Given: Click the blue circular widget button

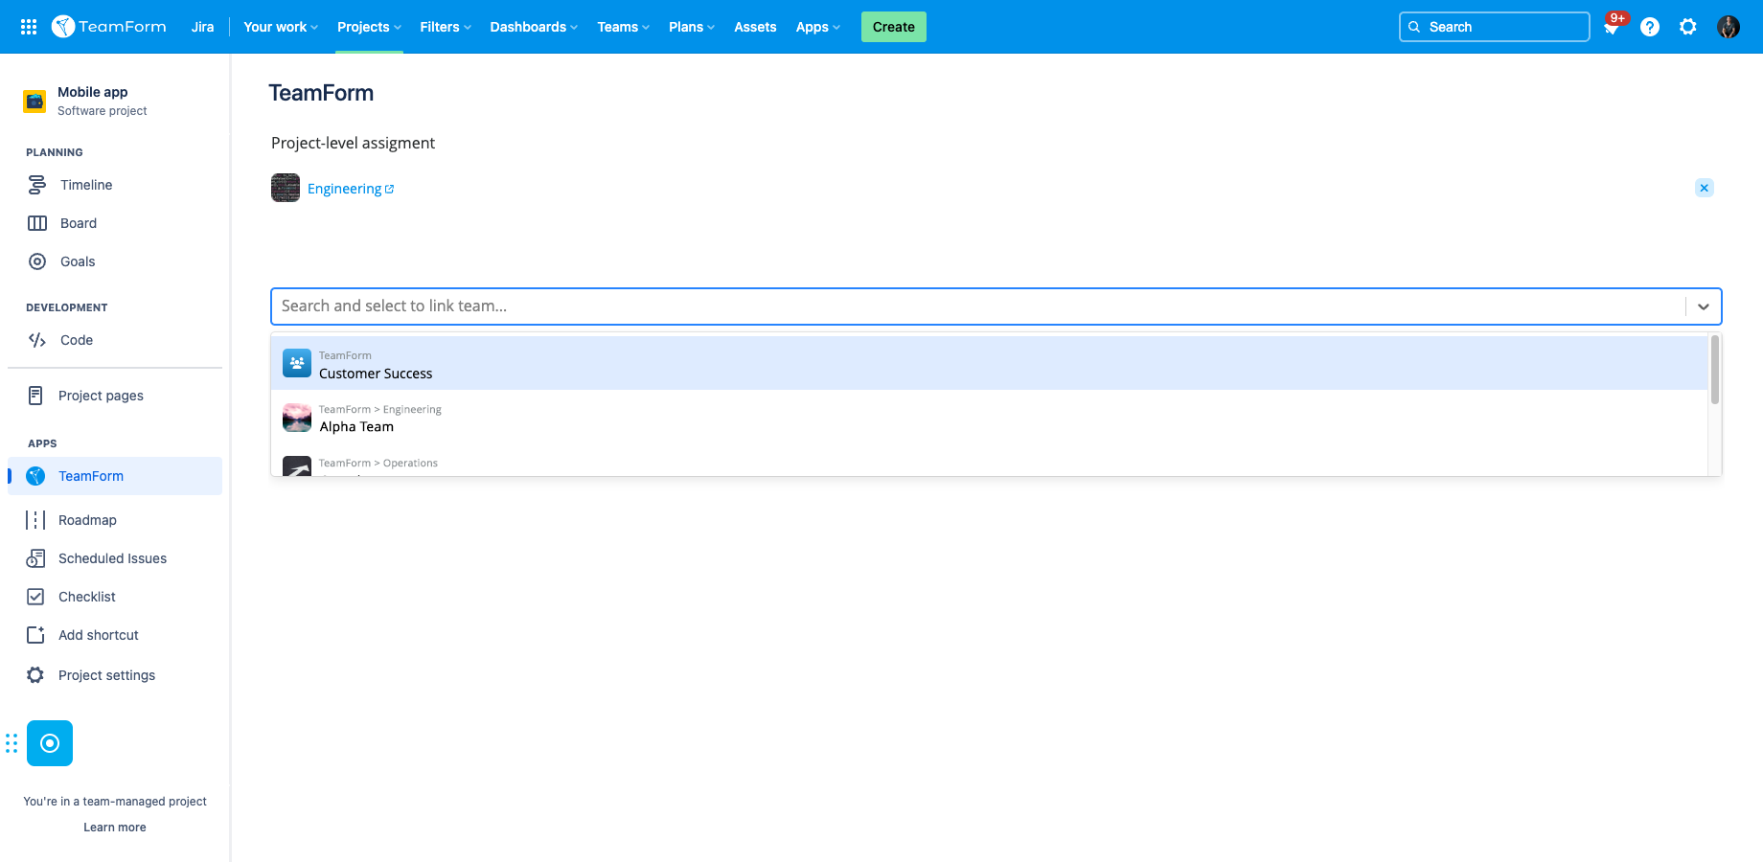Looking at the screenshot, I should pos(50,743).
